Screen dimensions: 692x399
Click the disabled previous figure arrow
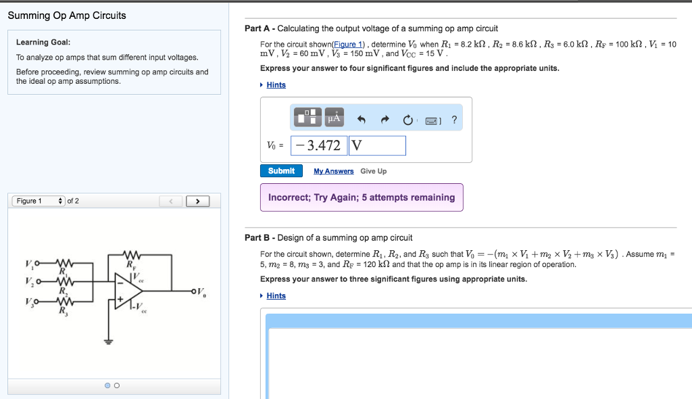point(171,201)
